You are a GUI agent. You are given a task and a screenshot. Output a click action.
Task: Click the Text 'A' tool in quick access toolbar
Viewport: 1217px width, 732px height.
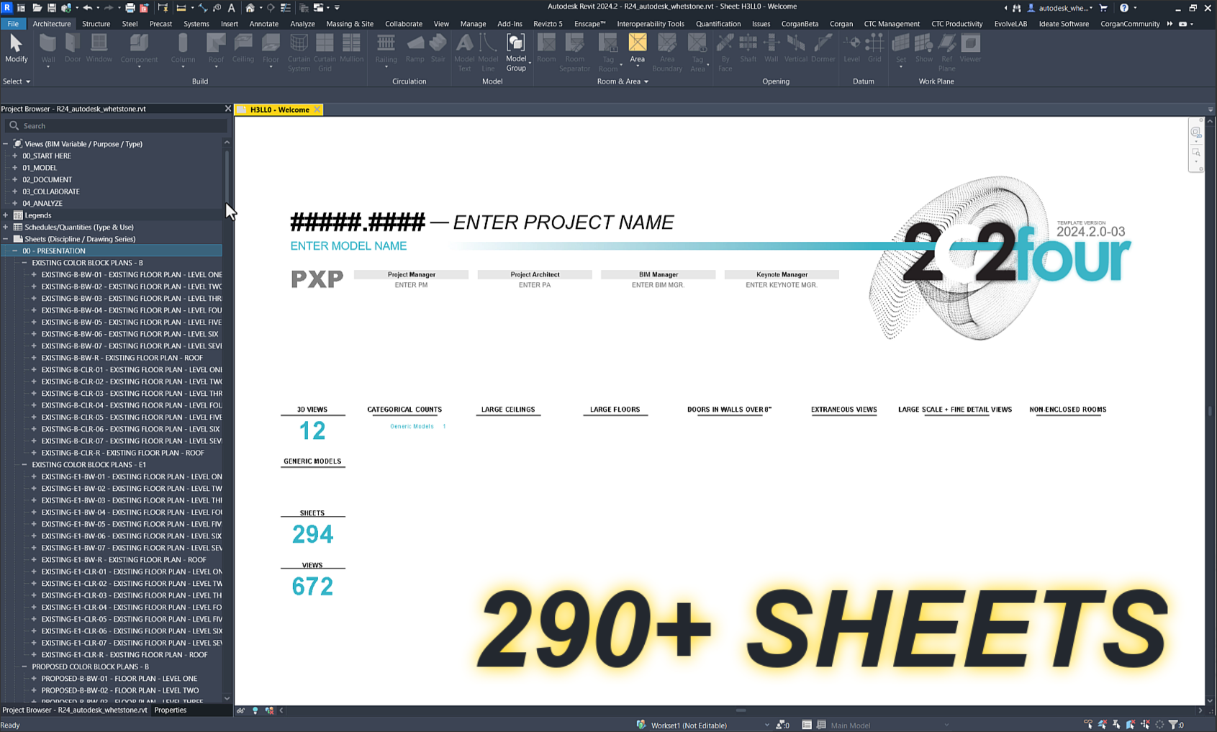[x=231, y=8]
